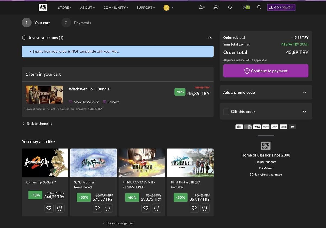
Task: Open the SUPPORT menu
Action: (146, 7)
